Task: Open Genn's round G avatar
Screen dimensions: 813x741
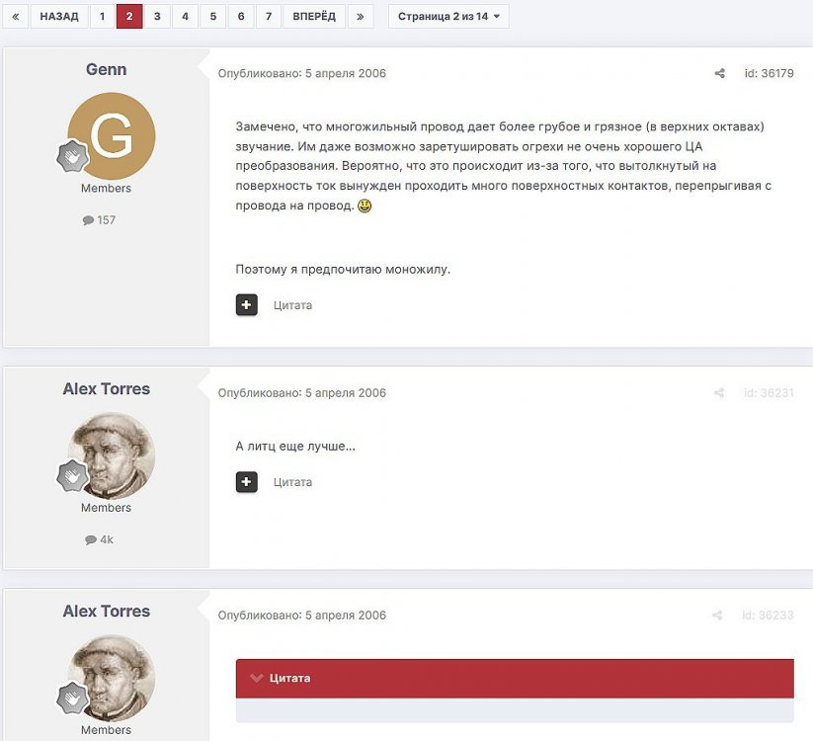Action: pyautogui.click(x=112, y=135)
